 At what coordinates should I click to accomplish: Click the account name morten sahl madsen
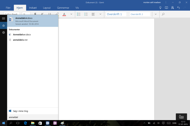coord(152,2)
